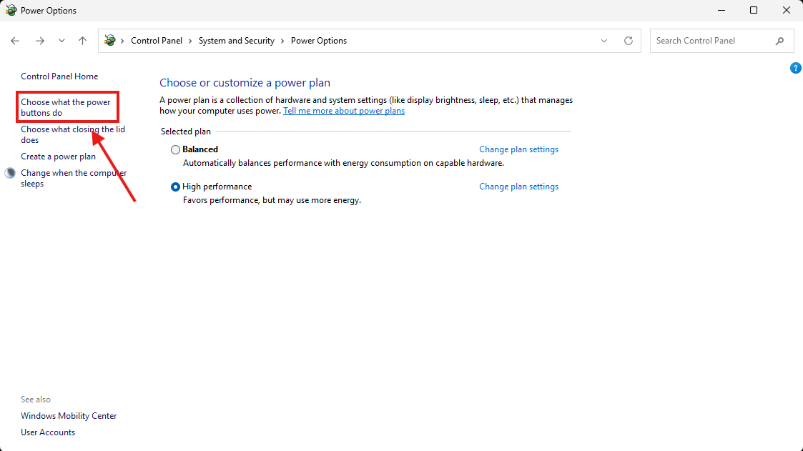Click the Power Options address bar icon

110,41
